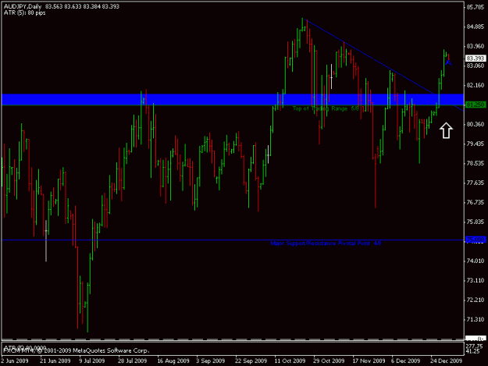Select the 'Major Support/Resistance Pivotal Point 4/8' label

pyautogui.click(x=326, y=243)
